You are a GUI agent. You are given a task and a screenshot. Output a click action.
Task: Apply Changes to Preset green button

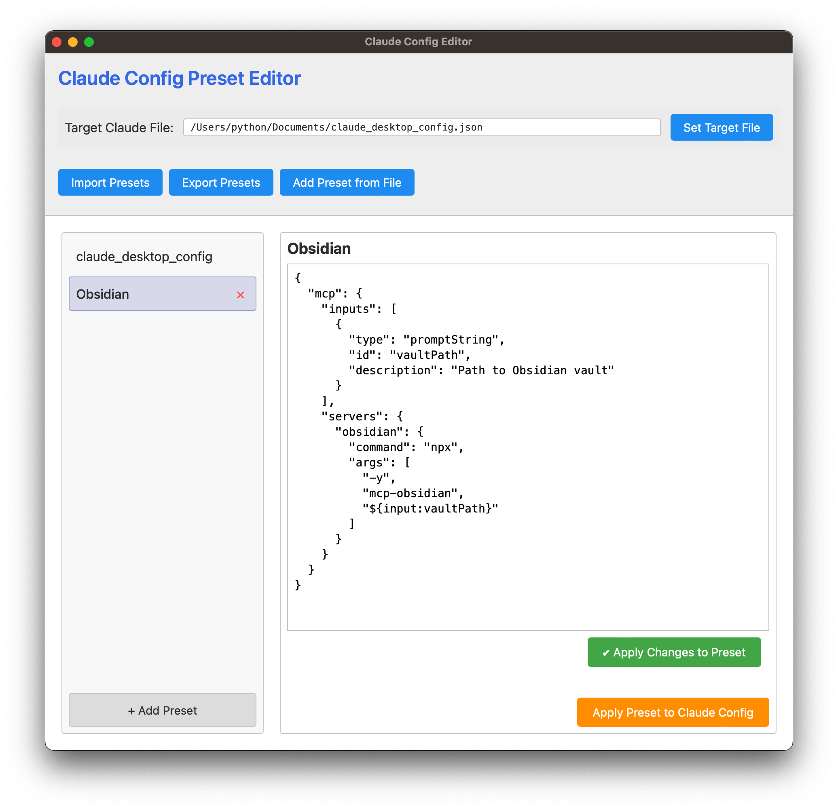pyautogui.click(x=674, y=652)
